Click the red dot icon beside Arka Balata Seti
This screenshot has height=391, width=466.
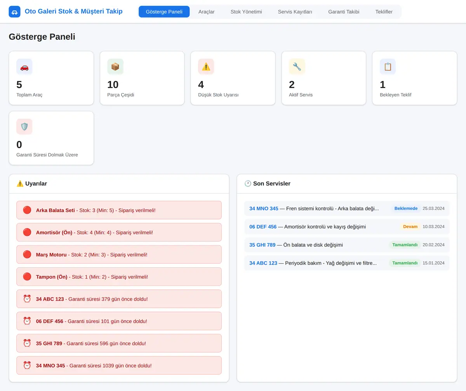27,210
